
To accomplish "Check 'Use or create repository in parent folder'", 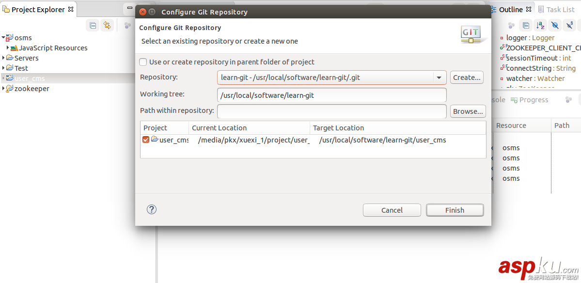I will coord(143,62).
